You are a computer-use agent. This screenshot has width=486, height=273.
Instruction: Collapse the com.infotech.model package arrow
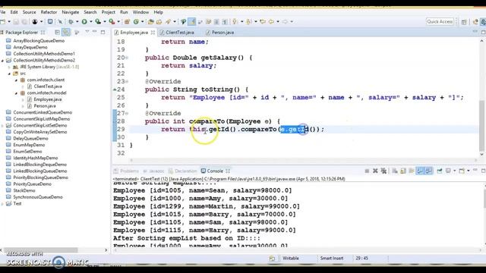(16, 93)
